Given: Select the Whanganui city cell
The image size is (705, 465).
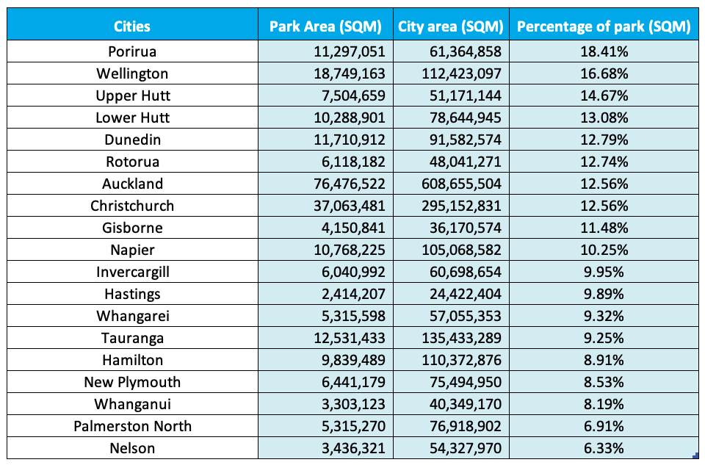Looking at the screenshot, I should point(132,404).
